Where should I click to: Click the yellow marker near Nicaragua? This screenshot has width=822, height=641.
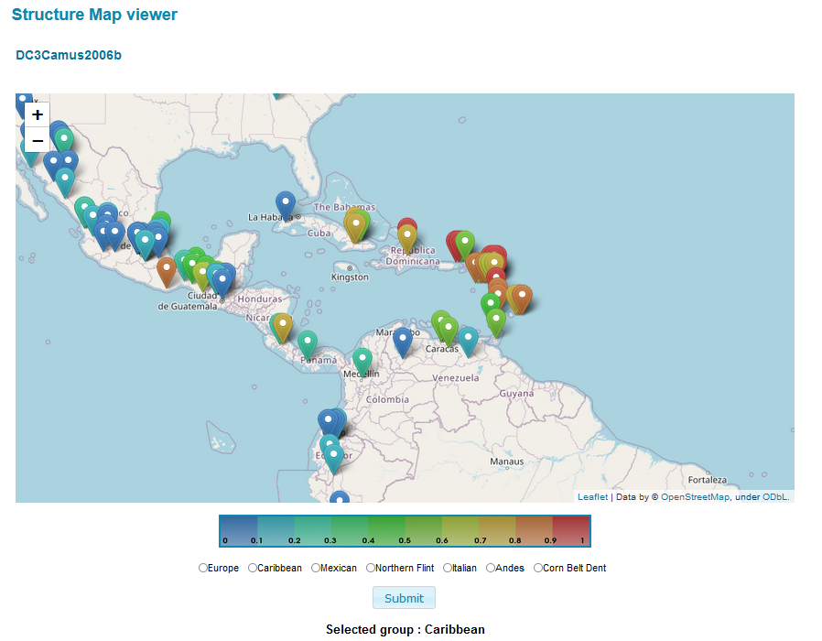283,328
